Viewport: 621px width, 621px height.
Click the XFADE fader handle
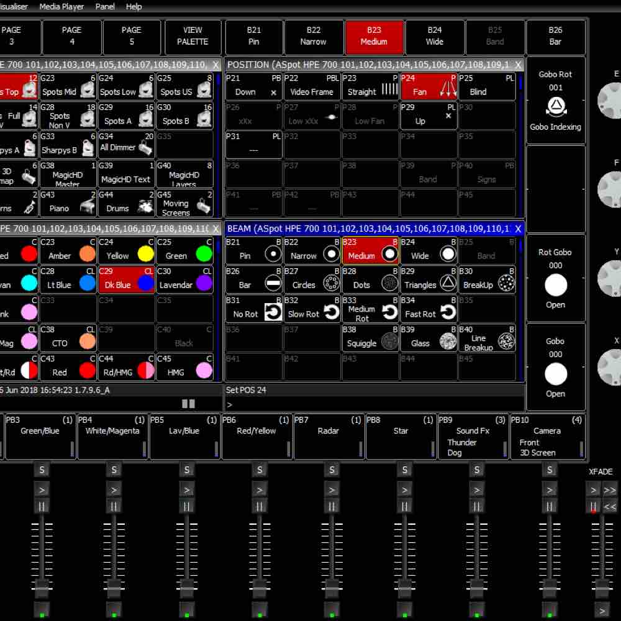[x=602, y=588]
